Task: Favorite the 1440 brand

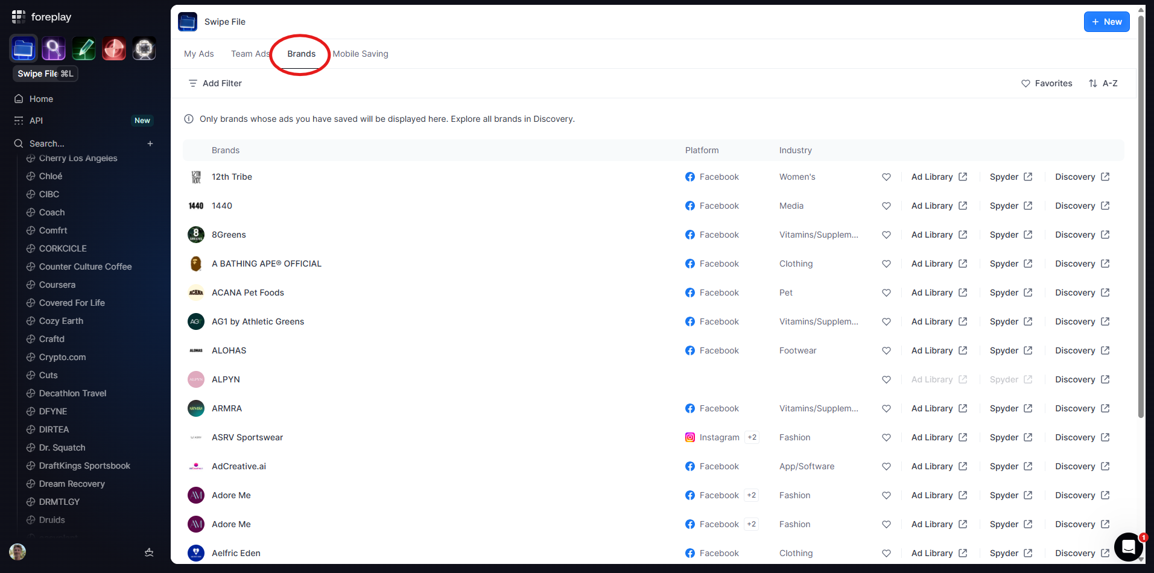Action: 886,206
